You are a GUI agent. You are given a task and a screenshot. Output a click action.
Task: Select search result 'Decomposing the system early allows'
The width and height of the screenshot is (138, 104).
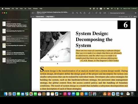point(15,61)
